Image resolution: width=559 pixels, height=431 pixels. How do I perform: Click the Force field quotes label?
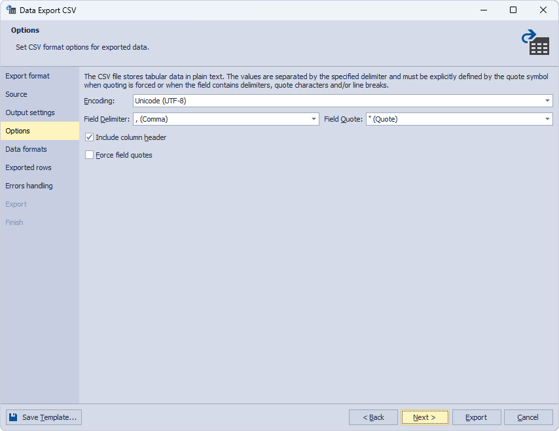click(x=124, y=155)
